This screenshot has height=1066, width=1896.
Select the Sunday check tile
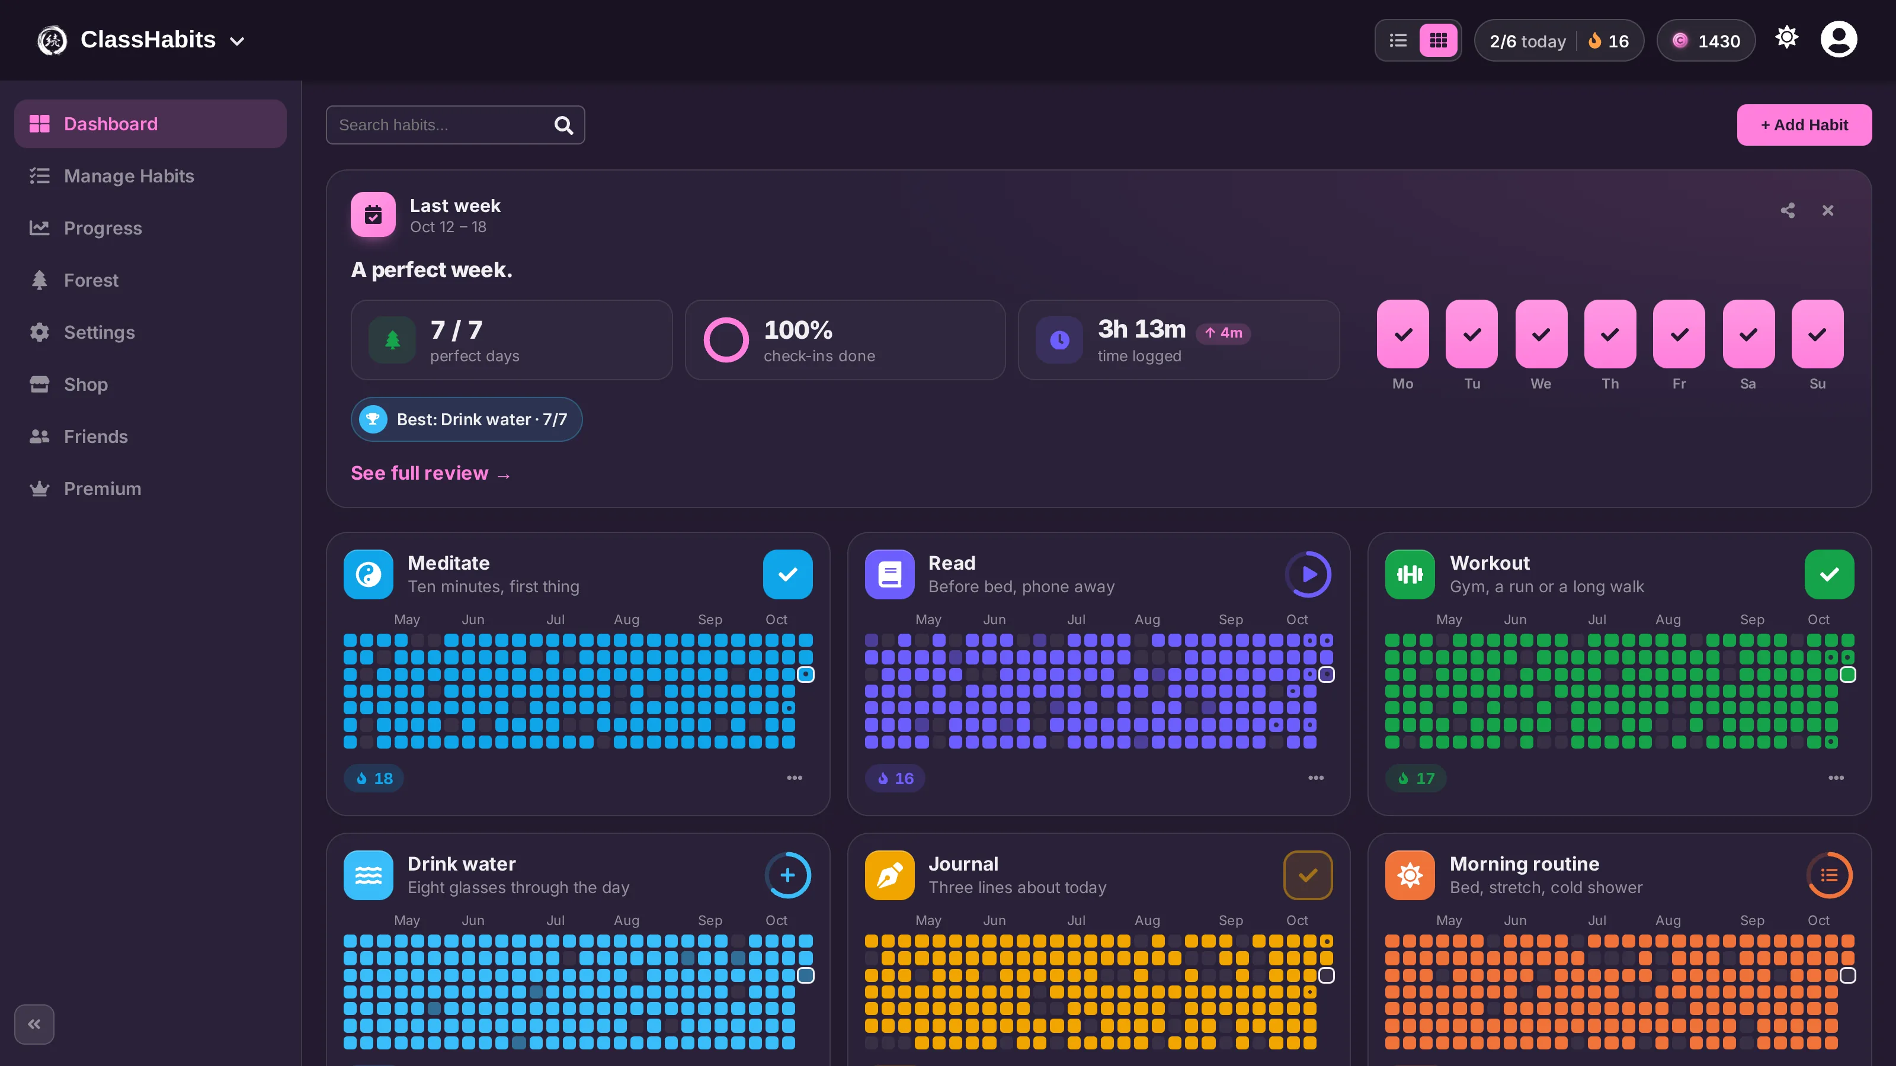[x=1817, y=334]
